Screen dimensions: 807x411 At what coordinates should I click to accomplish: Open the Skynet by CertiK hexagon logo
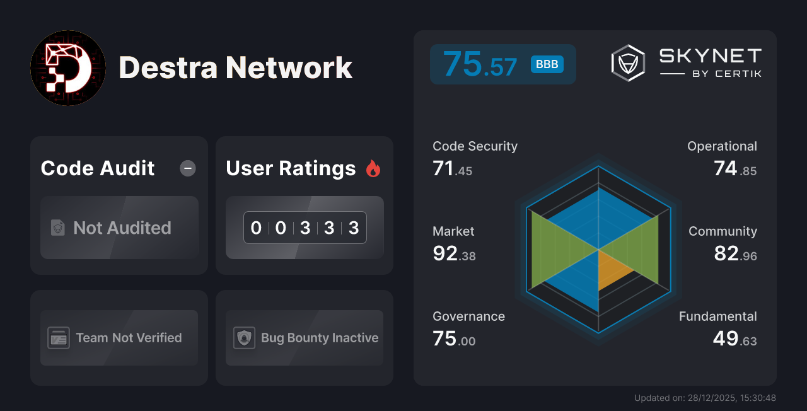coord(627,62)
